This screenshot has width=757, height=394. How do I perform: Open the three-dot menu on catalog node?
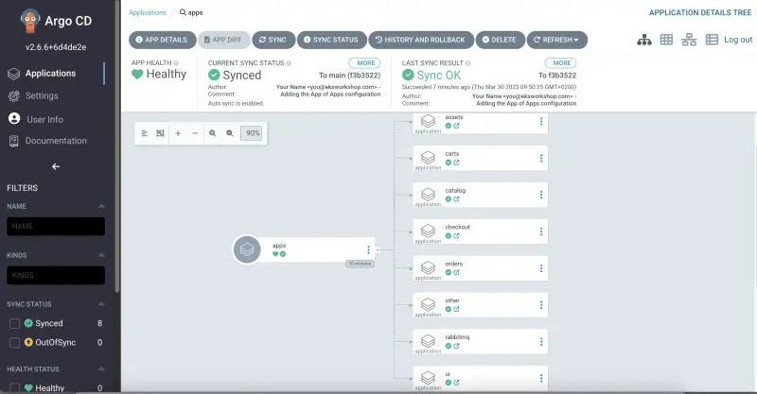[541, 196]
